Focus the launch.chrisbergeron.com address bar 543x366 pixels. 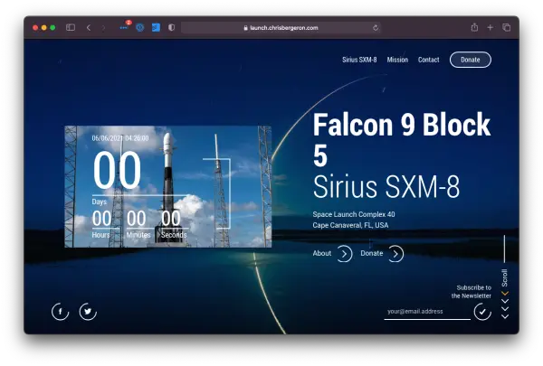coord(281,28)
